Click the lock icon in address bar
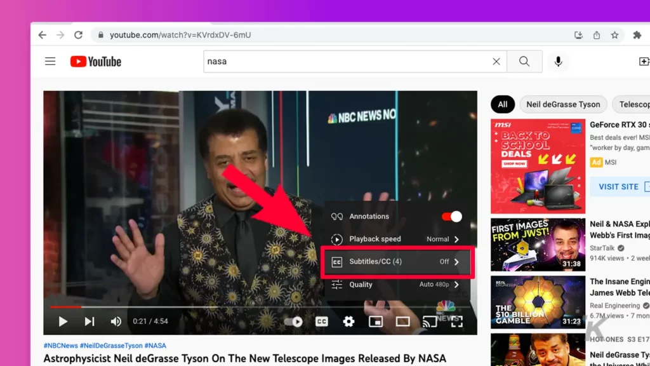650x366 pixels. tap(100, 35)
